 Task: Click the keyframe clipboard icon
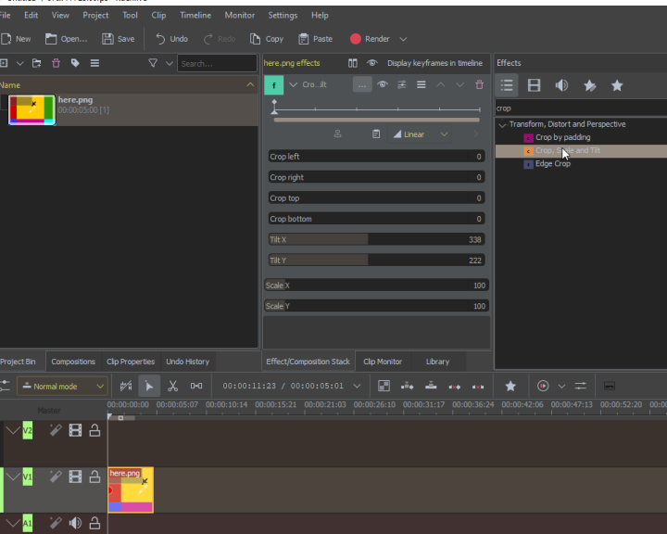[x=376, y=134]
